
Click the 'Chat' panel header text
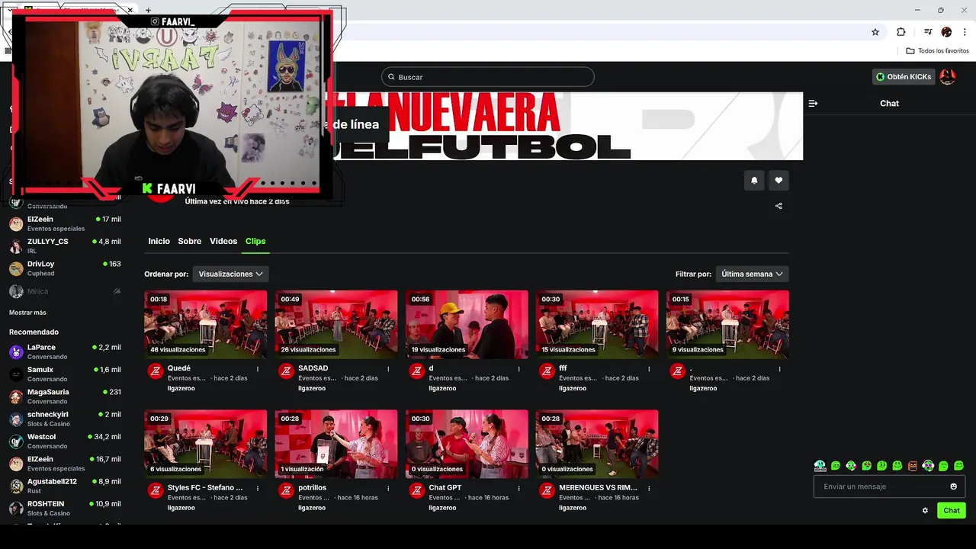pos(889,104)
